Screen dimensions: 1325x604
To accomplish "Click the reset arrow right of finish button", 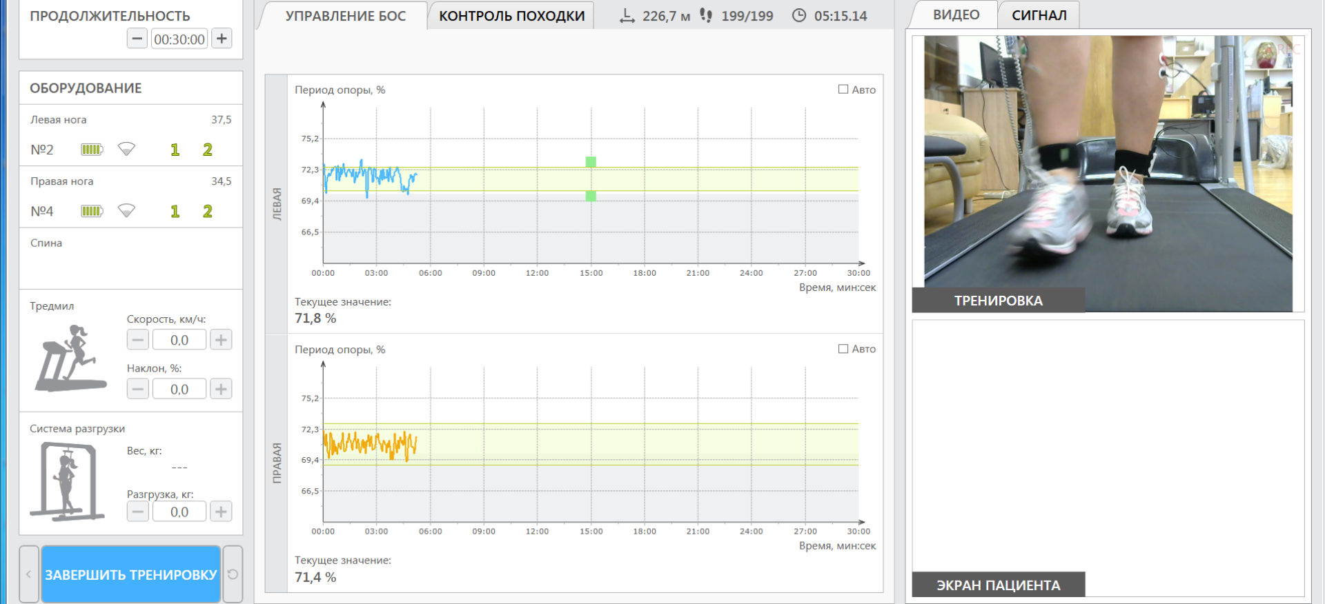I will (233, 574).
